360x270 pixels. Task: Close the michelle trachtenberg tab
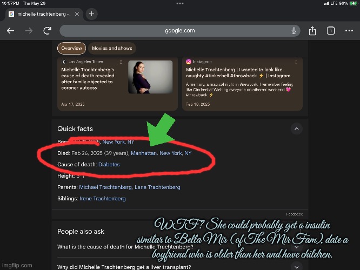point(77,14)
